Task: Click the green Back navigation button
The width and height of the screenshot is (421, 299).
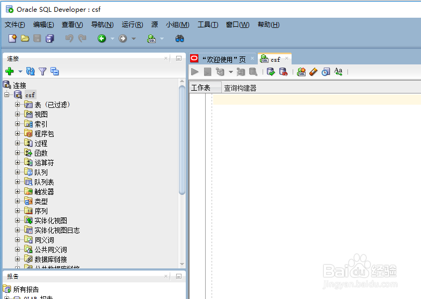Action: [101, 39]
